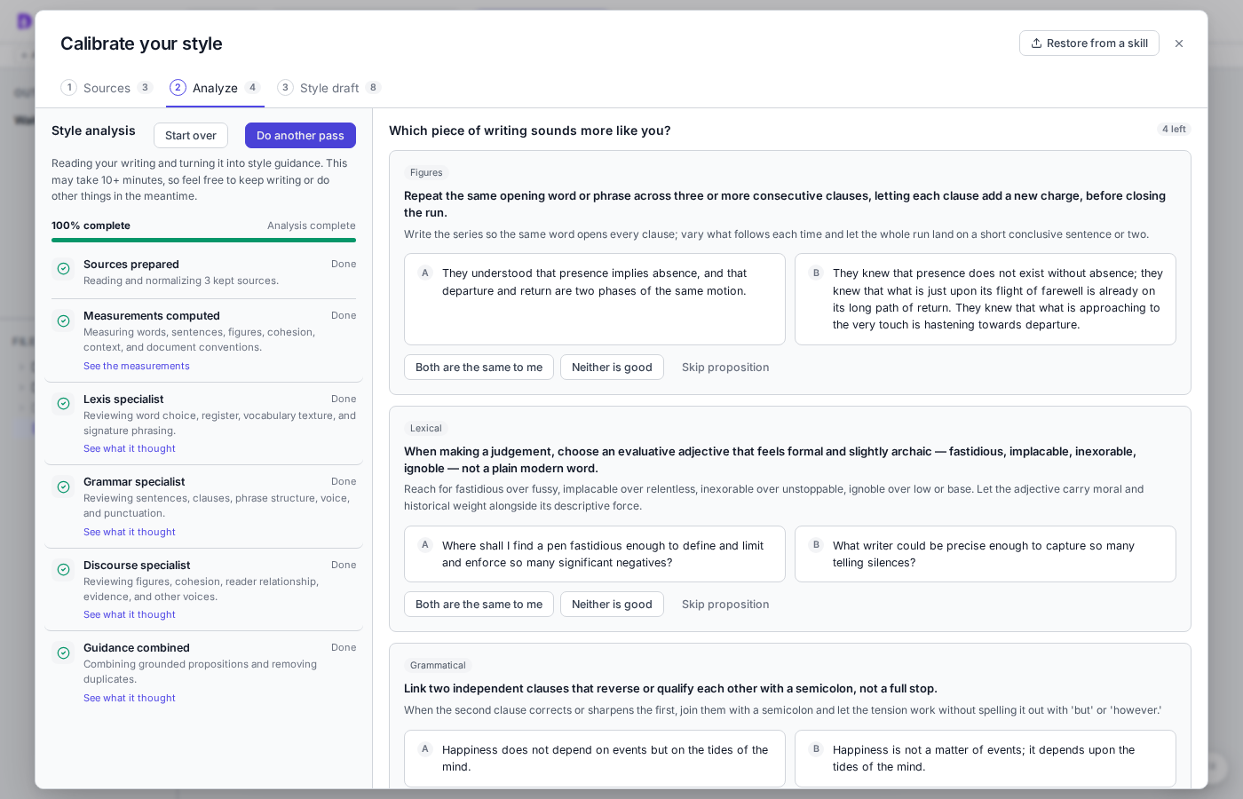Viewport: 1243px width, 799px height.
Task: Choose option A 'Where shall I find a pen'
Action: (x=595, y=554)
